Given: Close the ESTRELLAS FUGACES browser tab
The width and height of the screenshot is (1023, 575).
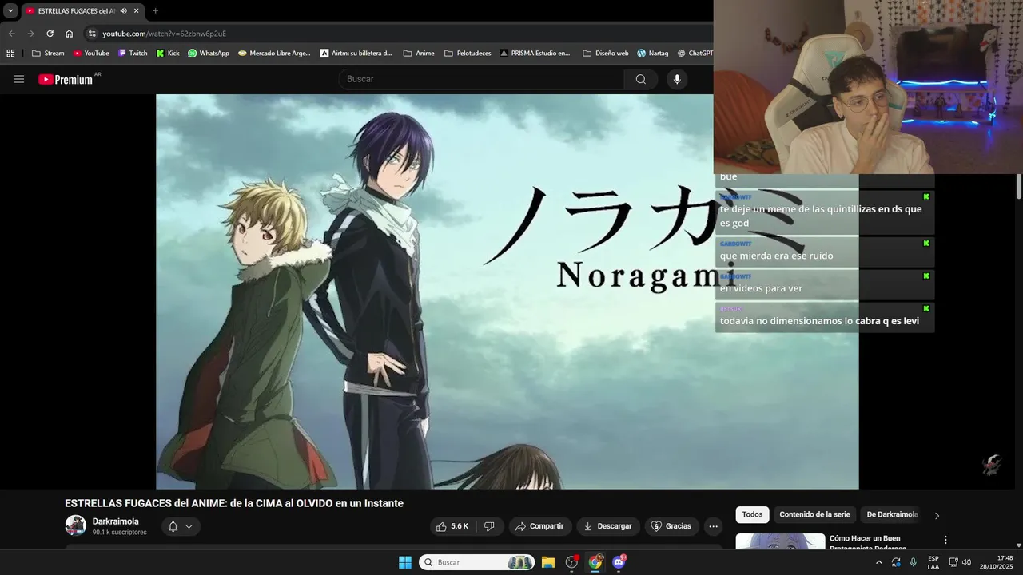Looking at the screenshot, I should tap(137, 11).
